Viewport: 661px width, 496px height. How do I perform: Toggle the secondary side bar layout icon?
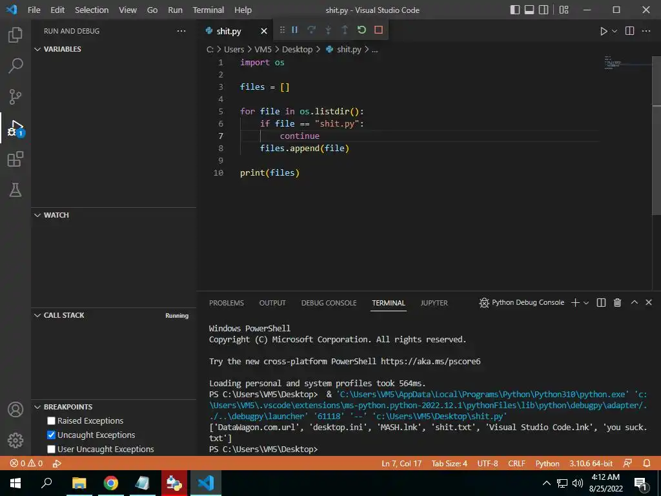click(544, 10)
